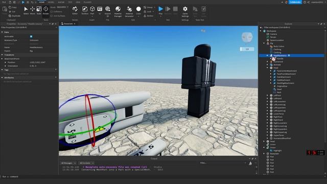
Task: Open the Part dropdown arrow
Action: (92, 16)
